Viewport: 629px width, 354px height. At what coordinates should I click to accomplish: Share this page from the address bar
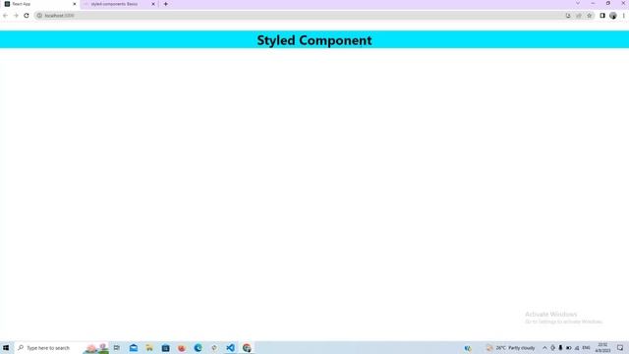579,16
